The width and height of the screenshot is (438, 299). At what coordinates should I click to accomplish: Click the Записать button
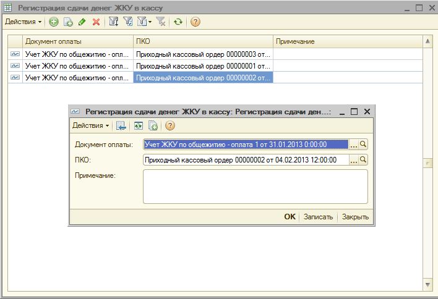click(x=318, y=217)
